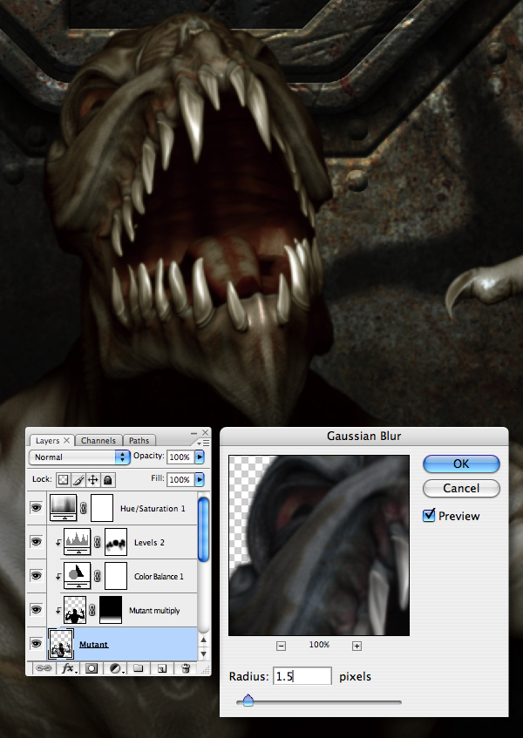Click the Radius input field
Image resolution: width=523 pixels, height=738 pixels.
(x=302, y=676)
